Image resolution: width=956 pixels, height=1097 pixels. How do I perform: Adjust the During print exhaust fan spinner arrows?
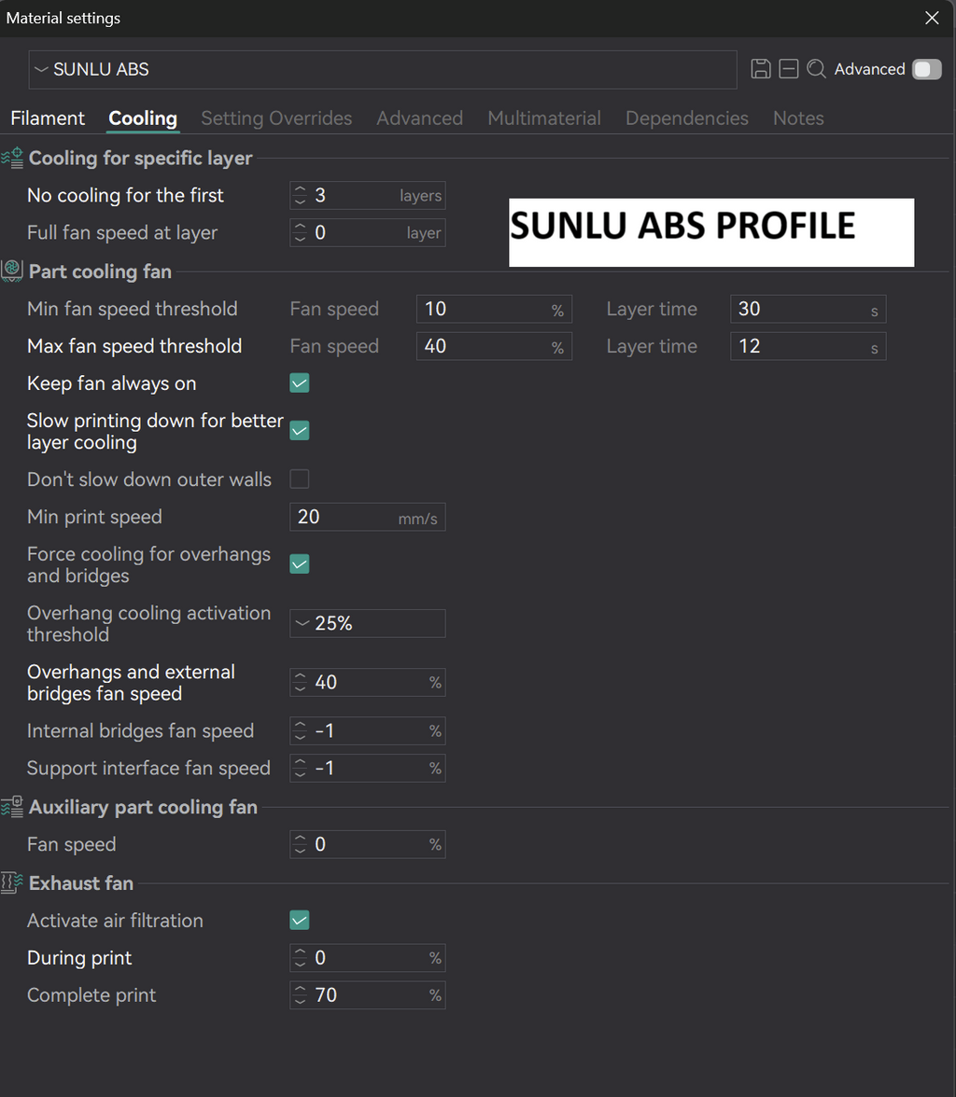pyautogui.click(x=300, y=958)
